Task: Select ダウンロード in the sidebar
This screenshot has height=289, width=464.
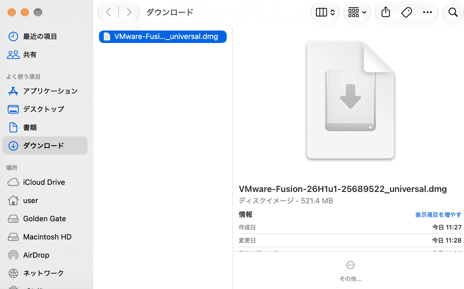Action: (x=45, y=146)
